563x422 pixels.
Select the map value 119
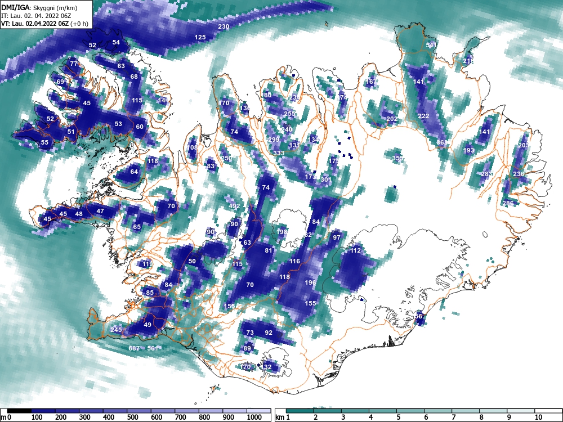pyautogui.click(x=147, y=264)
